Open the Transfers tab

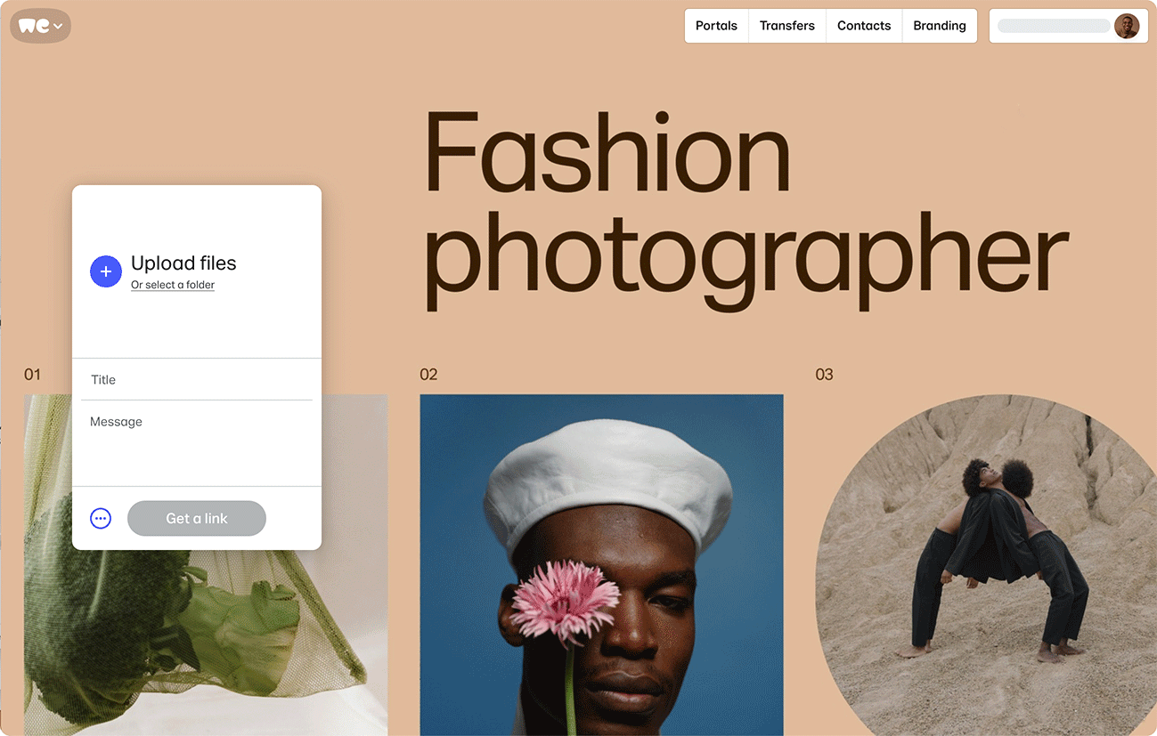[x=786, y=26]
